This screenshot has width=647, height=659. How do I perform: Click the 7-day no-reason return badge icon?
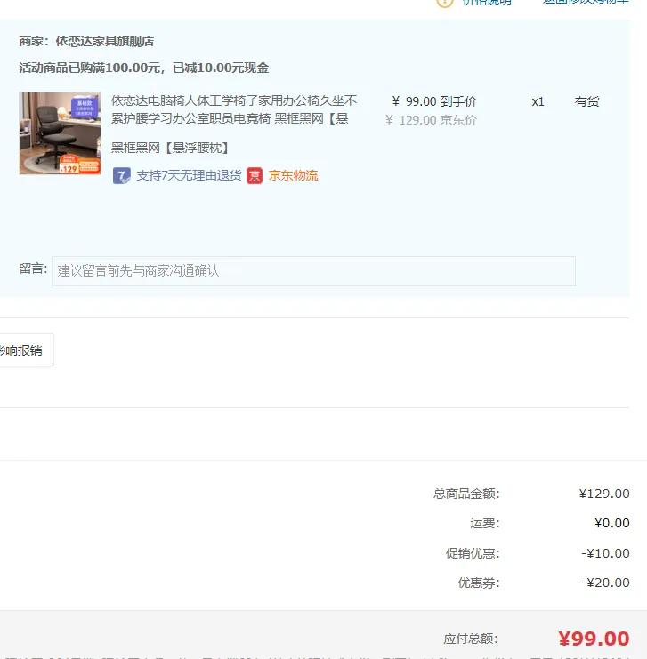coord(122,176)
